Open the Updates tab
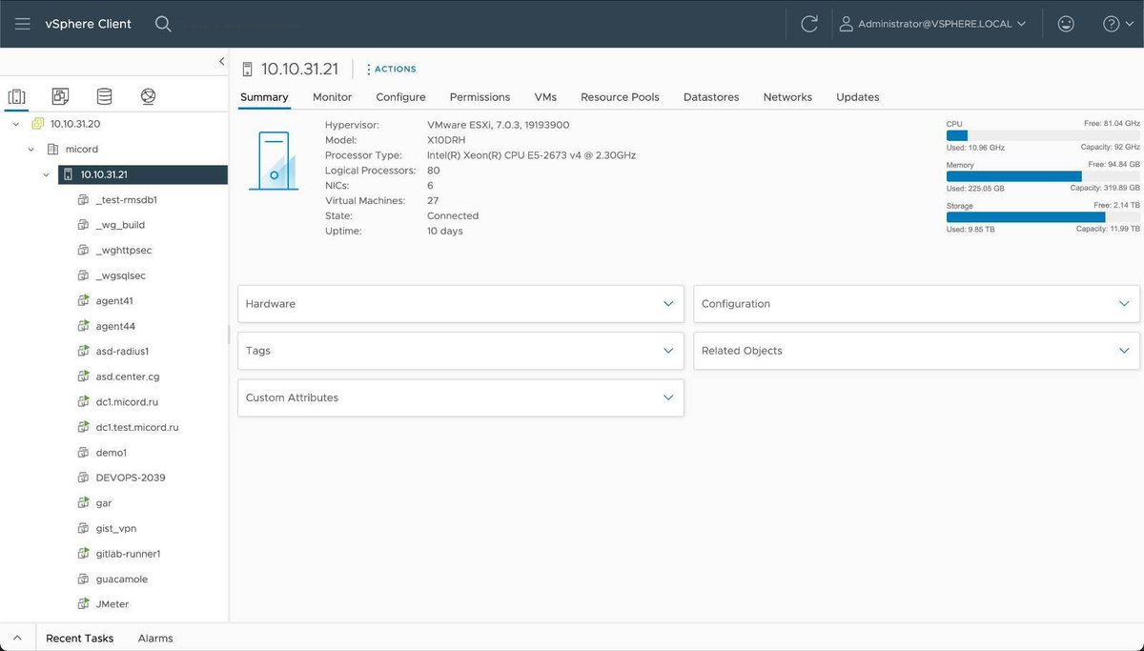This screenshot has height=651, width=1144. 858,97
